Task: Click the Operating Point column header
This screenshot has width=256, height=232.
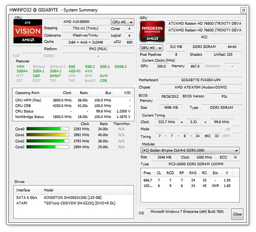Action: coord(32,93)
